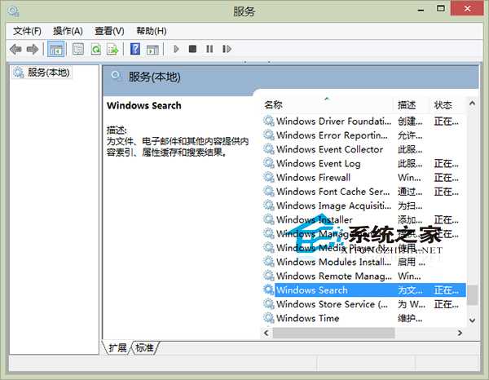Click the Forward arrow toolbar icon
This screenshot has height=380, width=489.
pyautogui.click(x=33, y=49)
